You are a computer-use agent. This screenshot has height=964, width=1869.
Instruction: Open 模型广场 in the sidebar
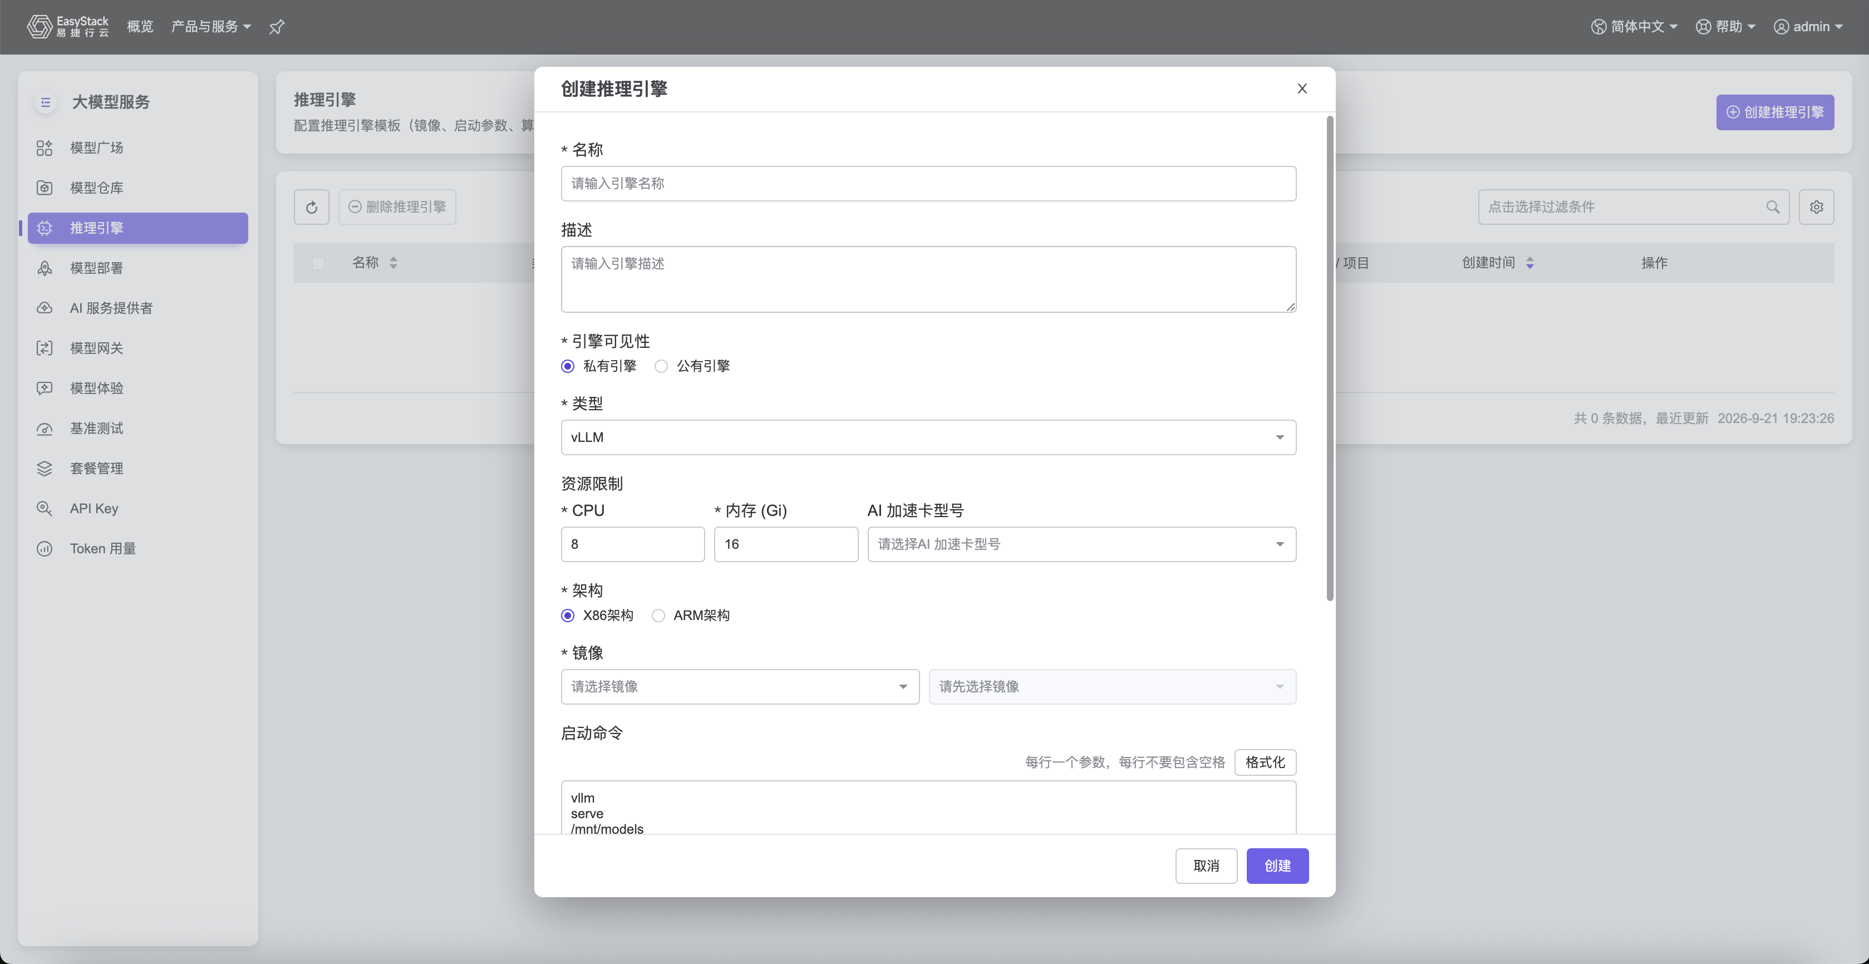[138, 148]
